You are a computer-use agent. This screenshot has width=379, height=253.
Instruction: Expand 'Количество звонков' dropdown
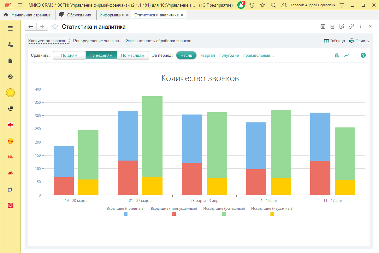49,41
